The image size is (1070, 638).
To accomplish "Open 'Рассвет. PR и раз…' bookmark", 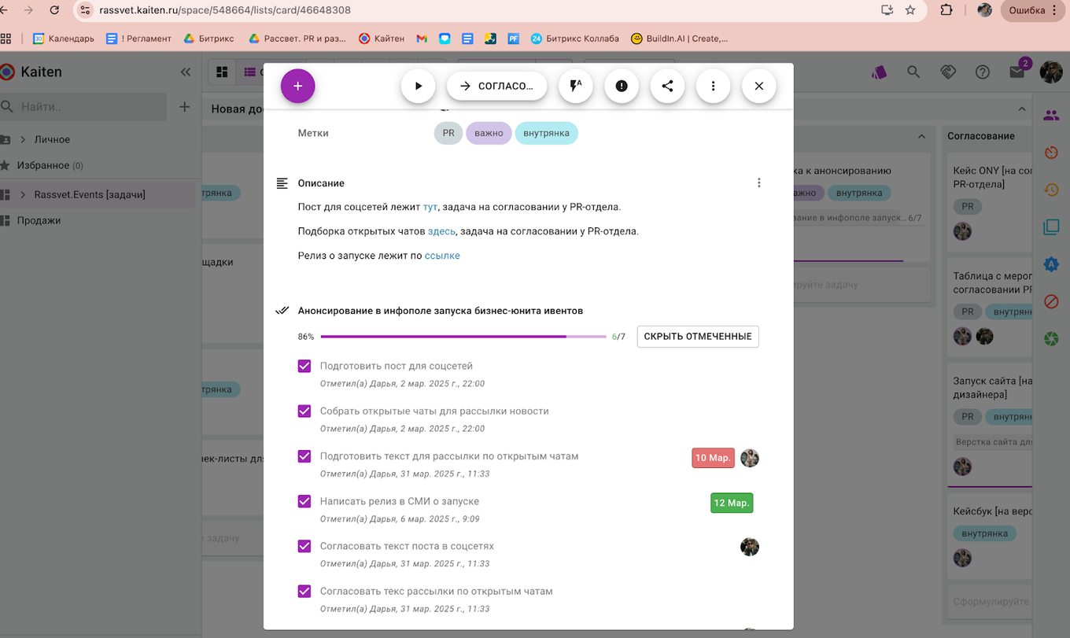I will [x=297, y=38].
